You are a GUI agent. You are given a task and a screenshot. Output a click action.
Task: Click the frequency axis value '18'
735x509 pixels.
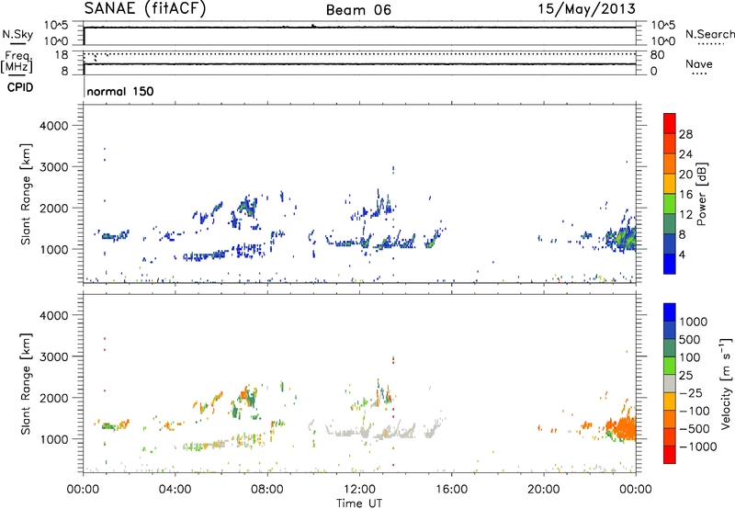click(61, 55)
